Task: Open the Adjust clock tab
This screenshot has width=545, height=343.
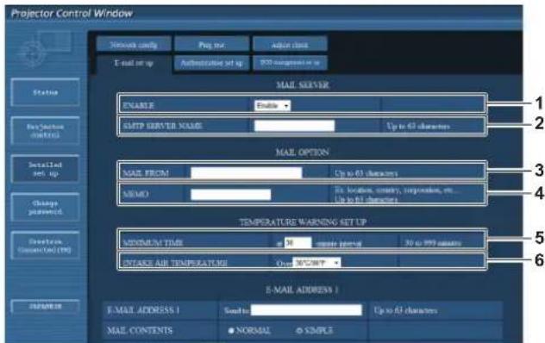Action: (290, 45)
